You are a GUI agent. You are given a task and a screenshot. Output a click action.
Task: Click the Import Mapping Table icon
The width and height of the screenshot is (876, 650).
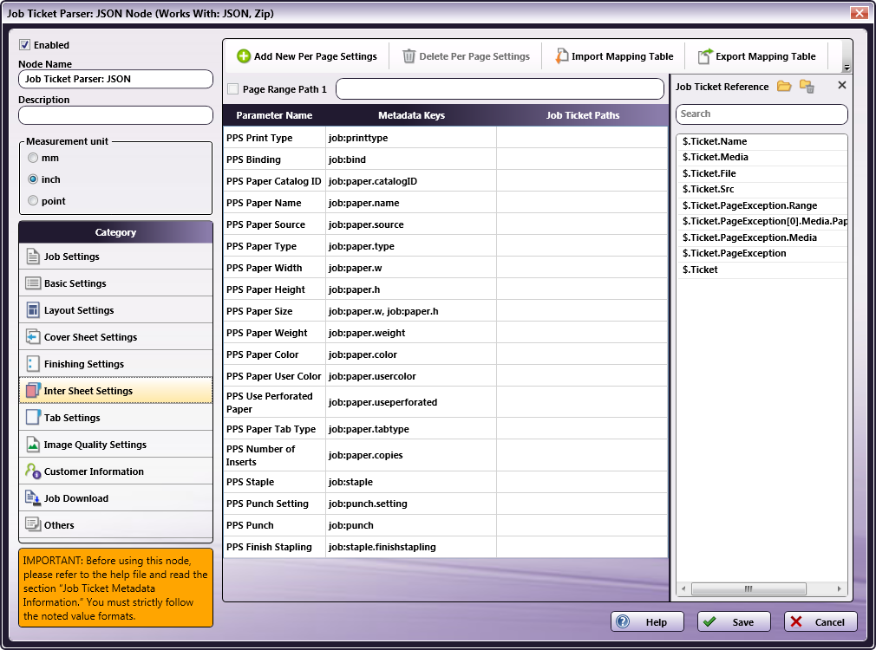tap(561, 55)
